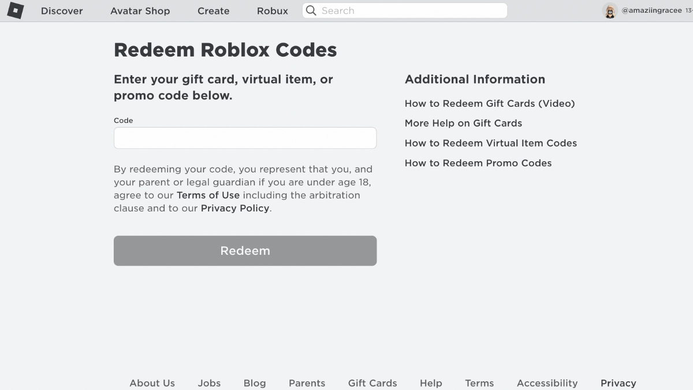Screen dimensions: 693x390
Task: Open the About Us footer link
Action: pos(152,383)
